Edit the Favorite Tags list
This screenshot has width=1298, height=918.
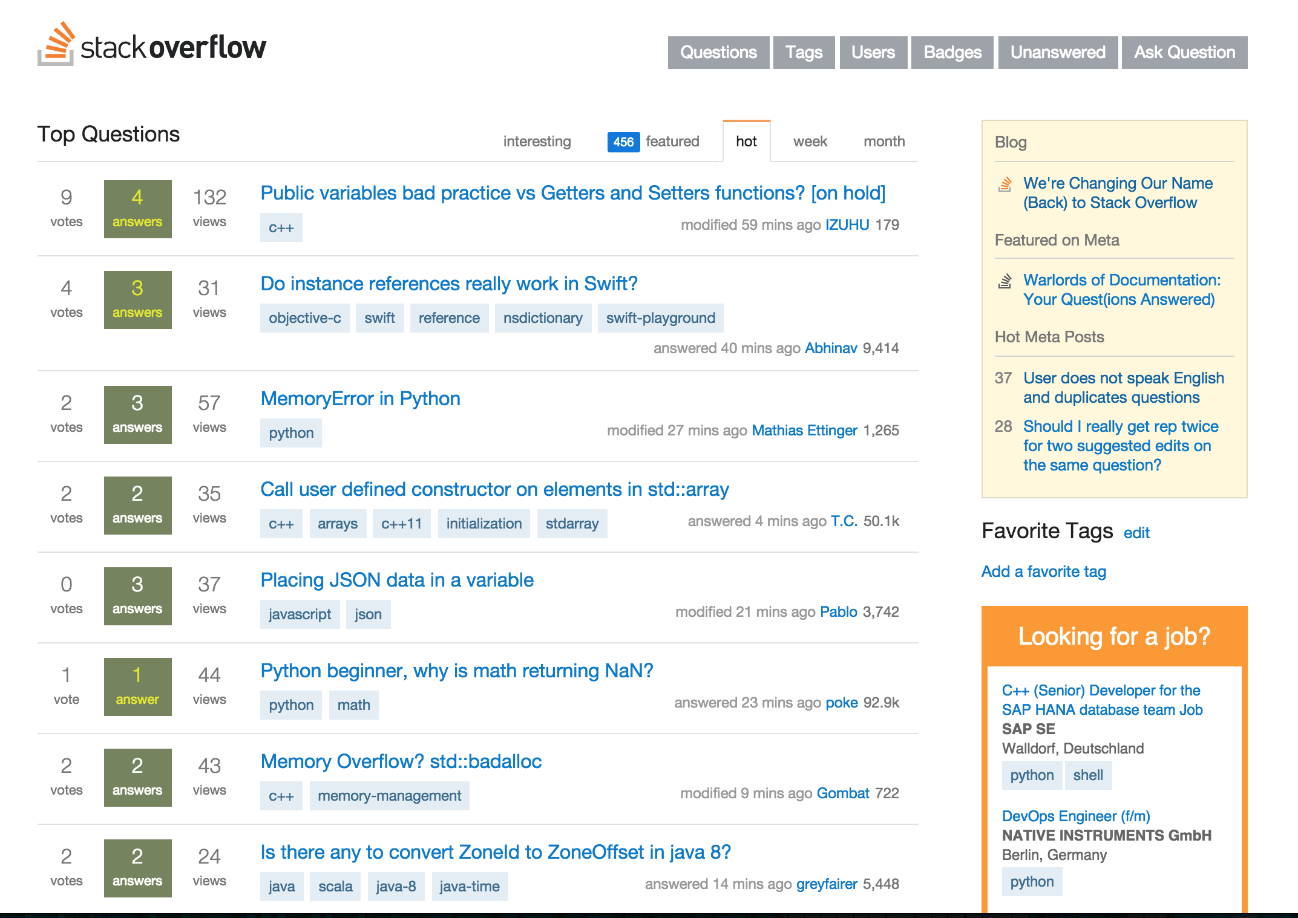(x=1136, y=533)
